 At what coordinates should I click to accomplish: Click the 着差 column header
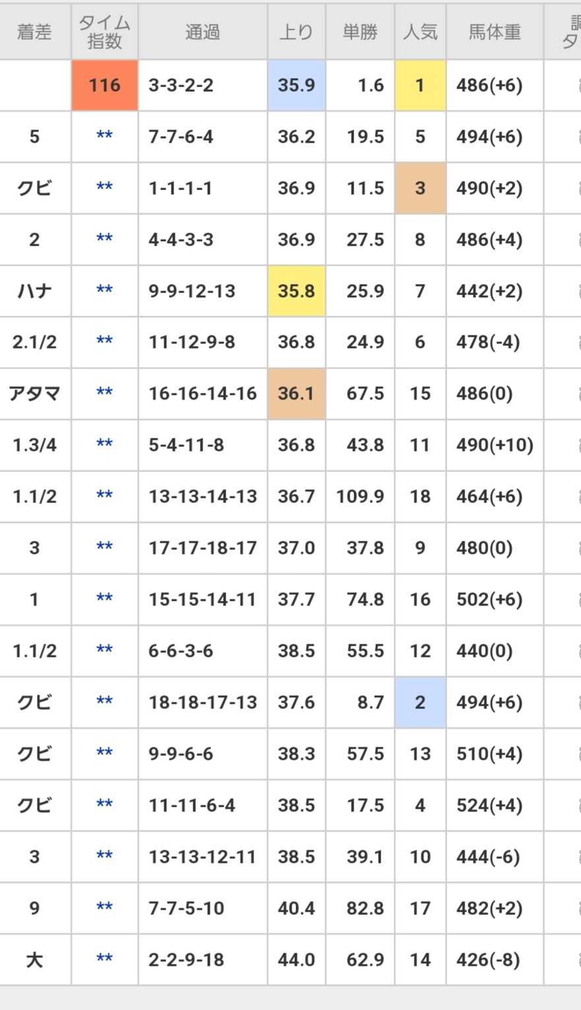[x=34, y=32]
